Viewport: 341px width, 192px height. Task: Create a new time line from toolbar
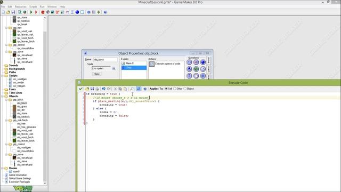(x=72, y=12)
